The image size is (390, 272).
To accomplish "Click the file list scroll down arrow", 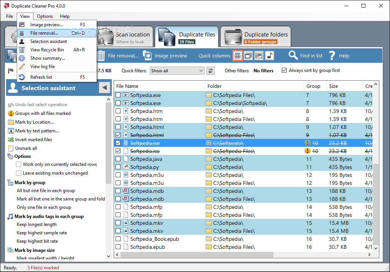I will 376,248.
